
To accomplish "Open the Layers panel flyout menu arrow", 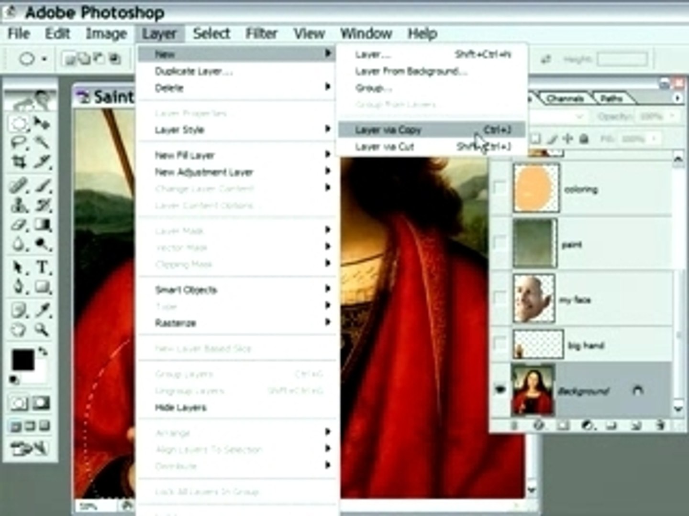I will click(677, 98).
